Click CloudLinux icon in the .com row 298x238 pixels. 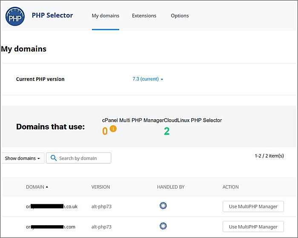(x=163, y=226)
